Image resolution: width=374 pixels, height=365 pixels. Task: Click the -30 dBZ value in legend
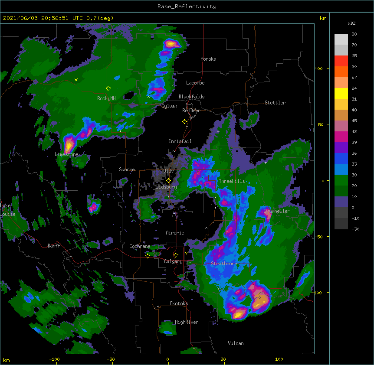[355, 229]
